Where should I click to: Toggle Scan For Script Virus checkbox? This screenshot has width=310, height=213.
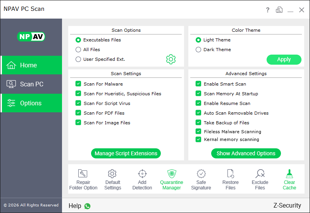point(78,103)
